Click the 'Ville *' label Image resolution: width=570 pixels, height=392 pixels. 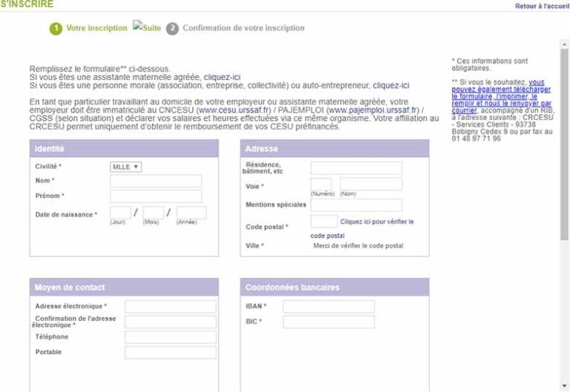click(255, 246)
